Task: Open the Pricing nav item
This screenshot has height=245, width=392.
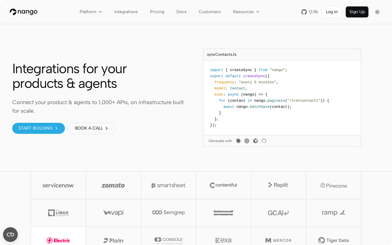Action: click(157, 12)
